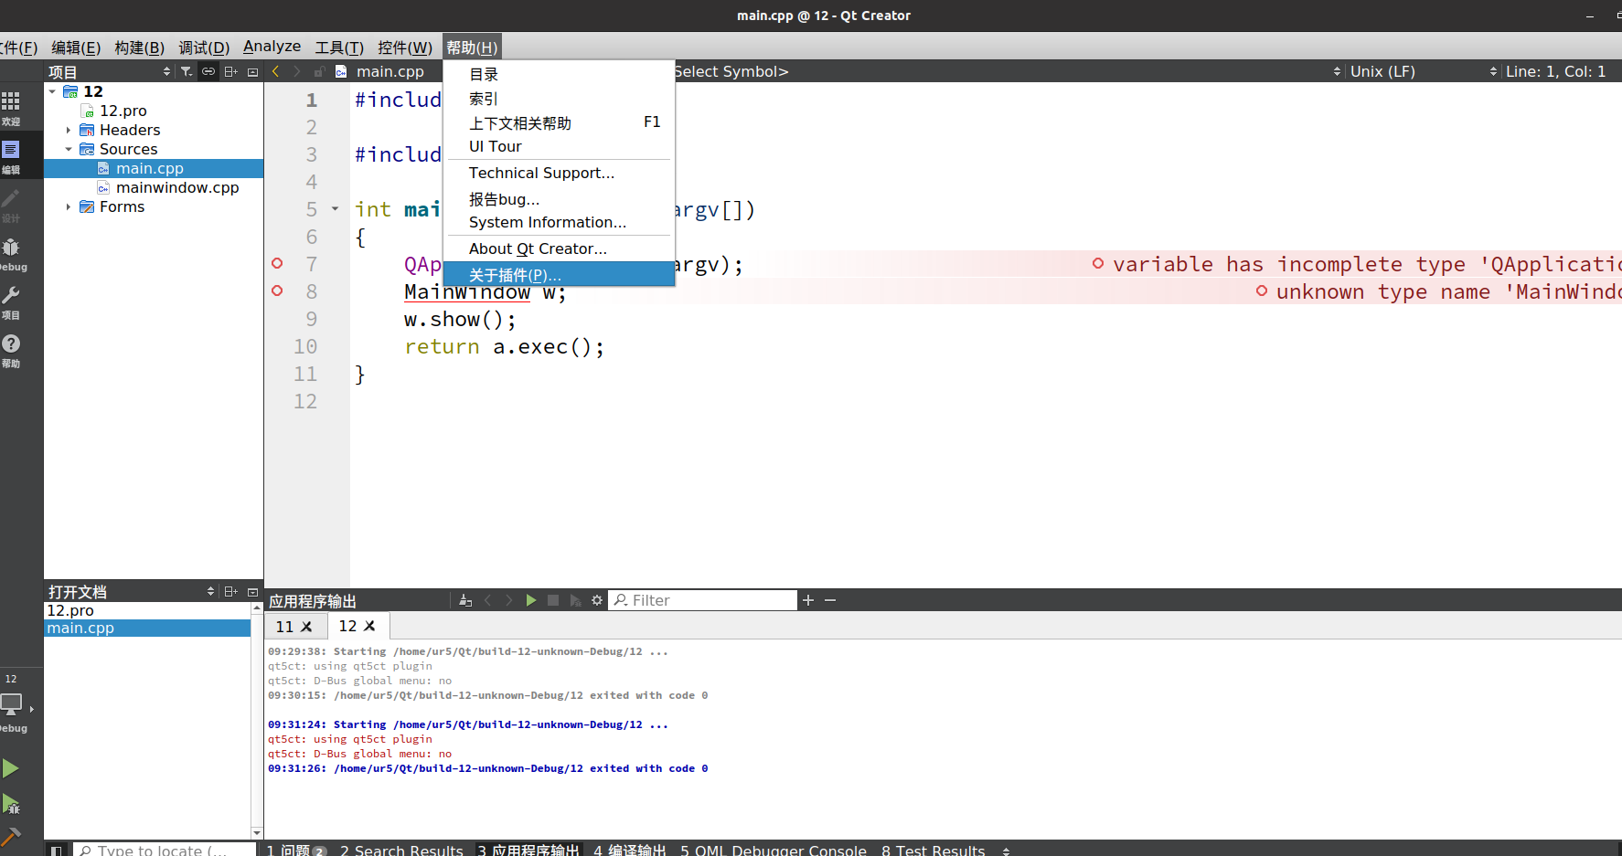
Task: Choose Technical Support in the Help menu
Action: tap(559, 173)
